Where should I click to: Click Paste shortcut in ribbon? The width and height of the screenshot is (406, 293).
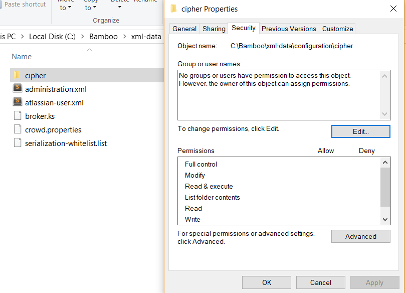click(25, 4)
